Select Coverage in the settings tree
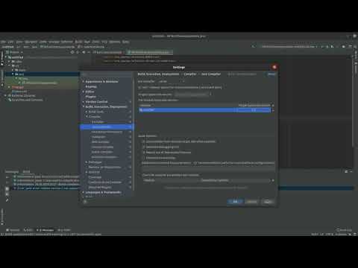The height and width of the screenshot is (268, 358). point(95,177)
